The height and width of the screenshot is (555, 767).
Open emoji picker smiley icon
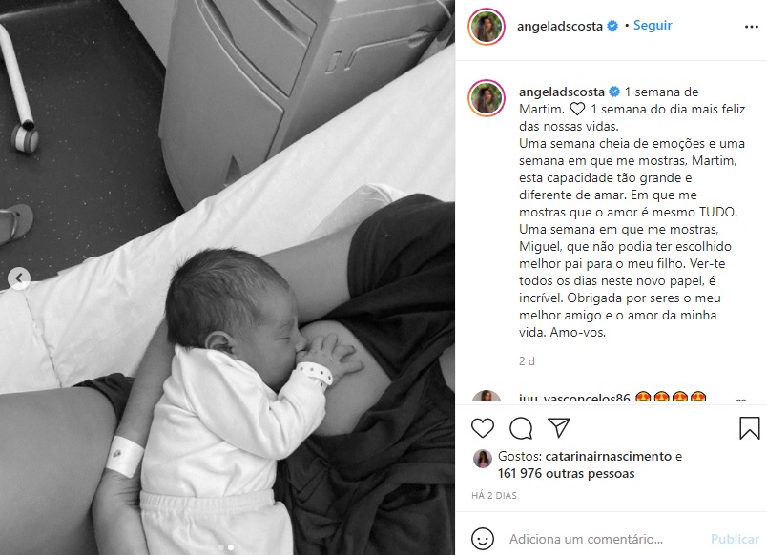pos(483,539)
